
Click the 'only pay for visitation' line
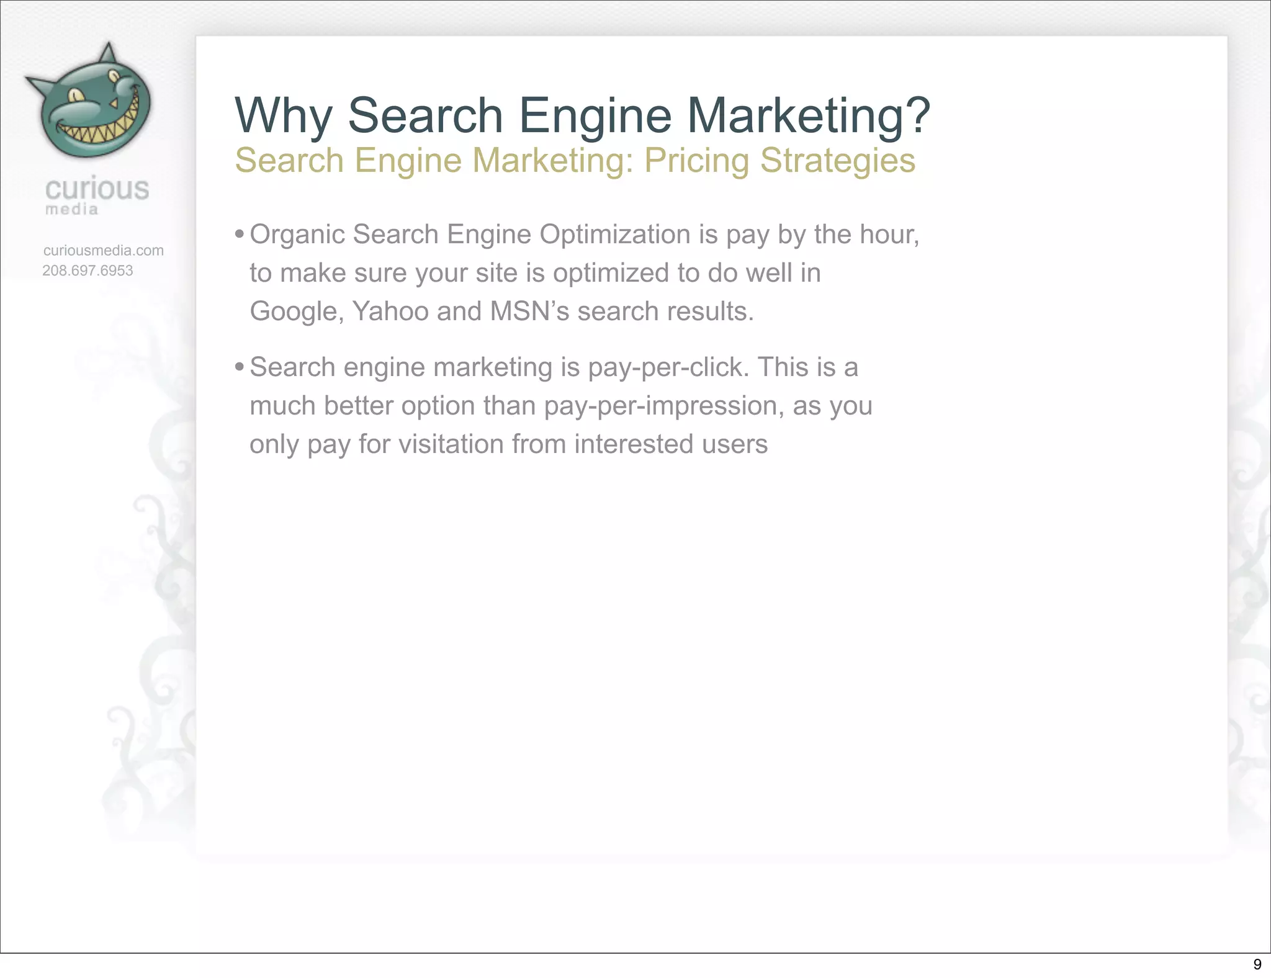pyautogui.click(x=508, y=444)
